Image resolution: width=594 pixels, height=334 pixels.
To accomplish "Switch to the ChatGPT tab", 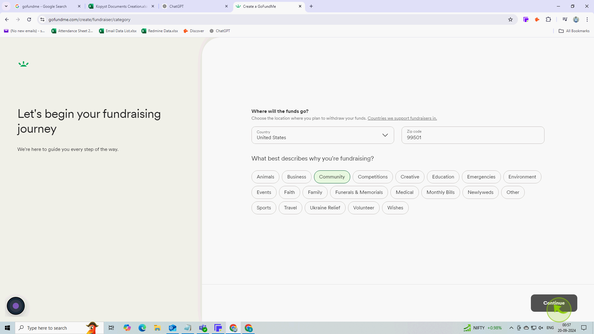I will coord(195,6).
